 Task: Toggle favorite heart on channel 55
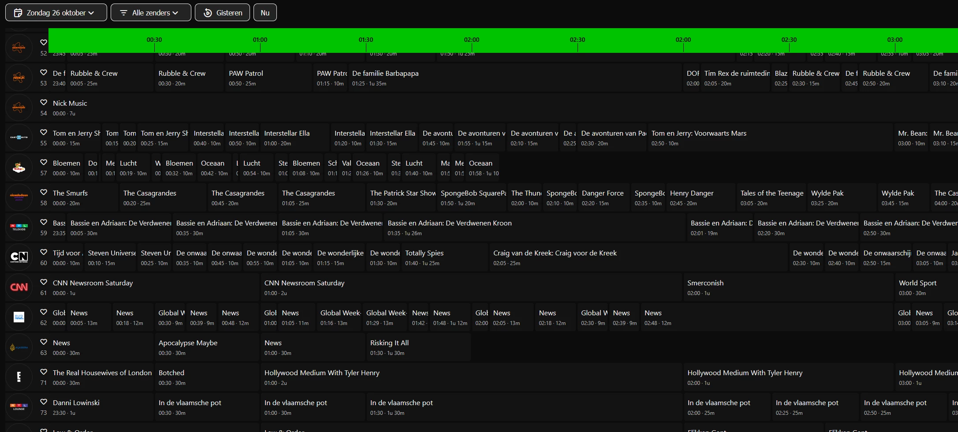[x=44, y=133]
